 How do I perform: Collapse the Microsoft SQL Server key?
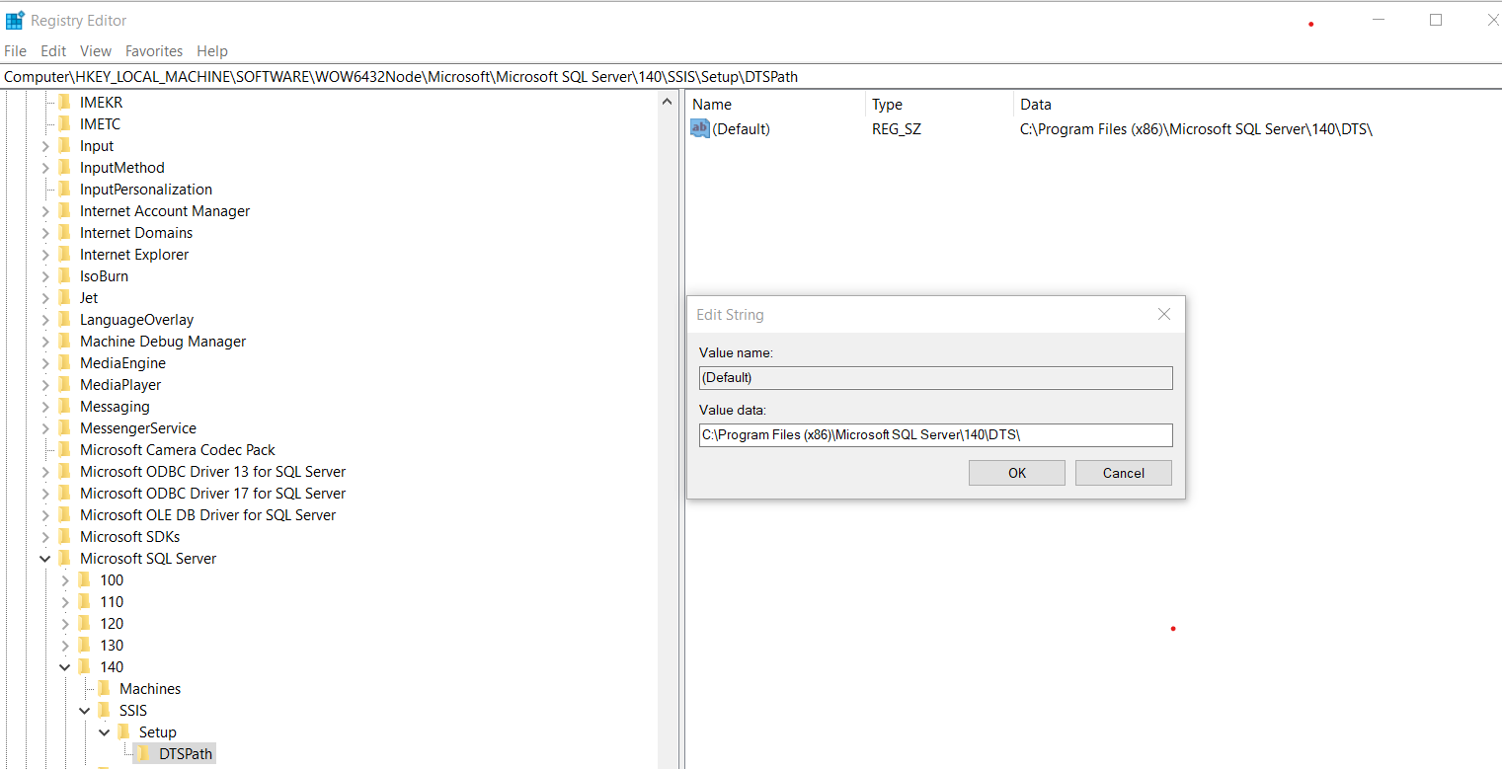pyautogui.click(x=45, y=559)
